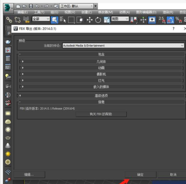
Task: Click the FBX export dialog help question mark
Action: pos(173,29)
